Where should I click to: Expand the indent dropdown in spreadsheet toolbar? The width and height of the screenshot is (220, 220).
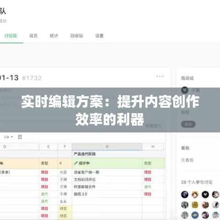(9, 137)
